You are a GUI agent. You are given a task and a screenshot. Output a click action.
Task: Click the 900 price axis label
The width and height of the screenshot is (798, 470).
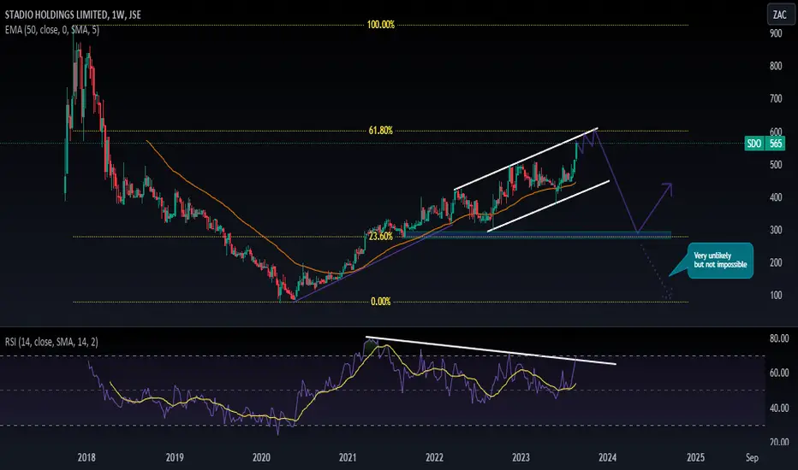point(776,33)
